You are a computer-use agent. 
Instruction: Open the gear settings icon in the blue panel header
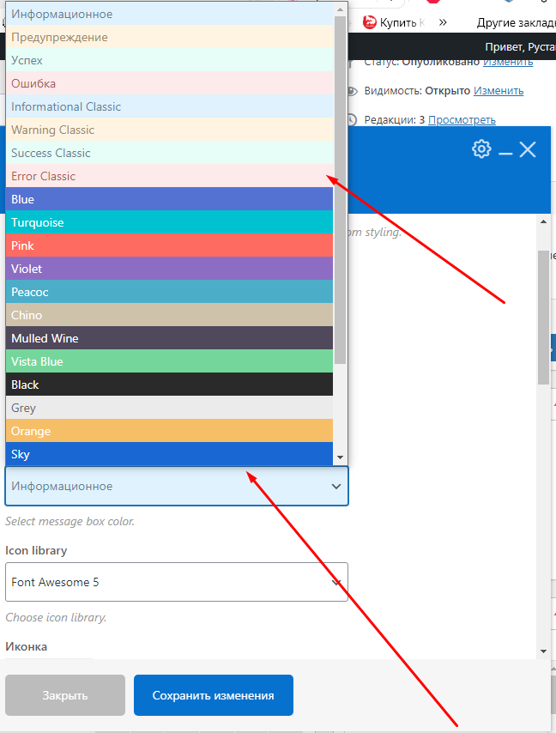pyautogui.click(x=481, y=149)
